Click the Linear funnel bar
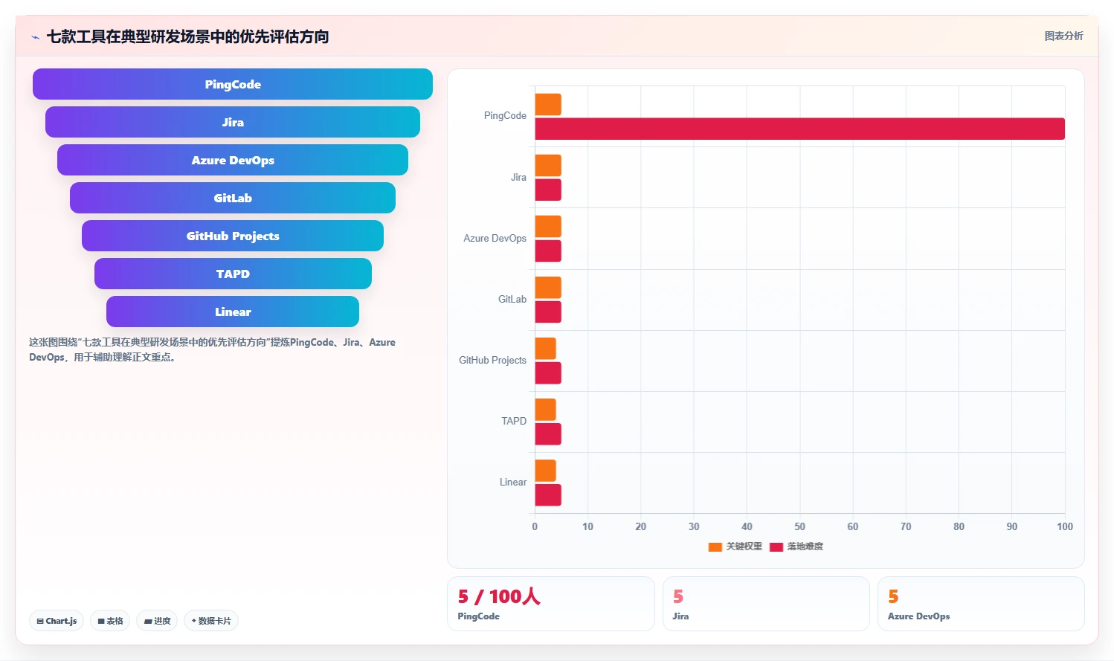 pos(233,312)
